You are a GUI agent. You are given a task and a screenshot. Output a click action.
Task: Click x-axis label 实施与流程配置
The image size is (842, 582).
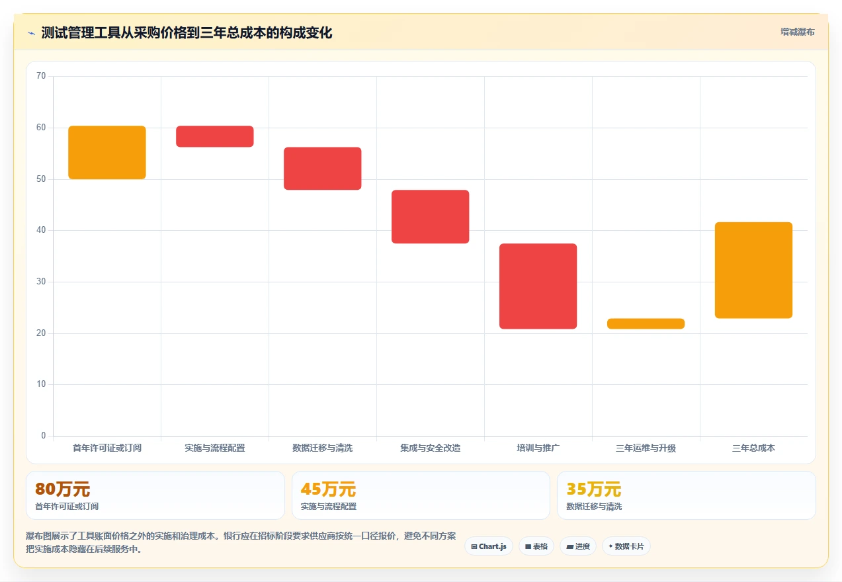215,448
